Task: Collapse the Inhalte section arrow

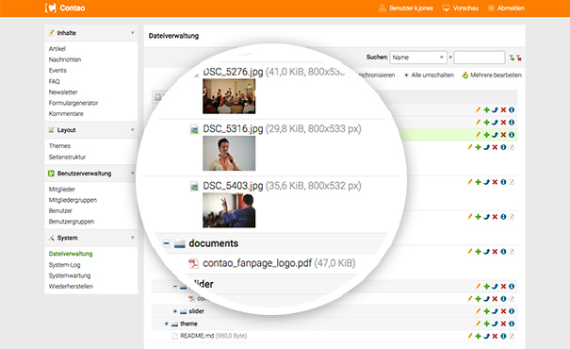Action: tap(132, 33)
